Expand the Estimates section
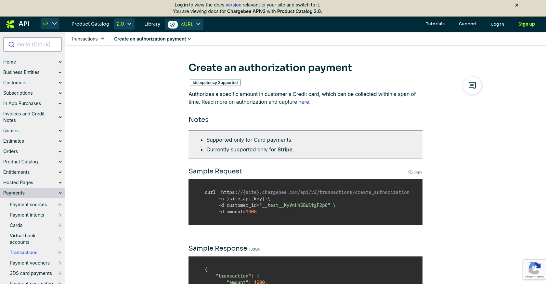This screenshot has width=546, height=284. click(x=60, y=141)
